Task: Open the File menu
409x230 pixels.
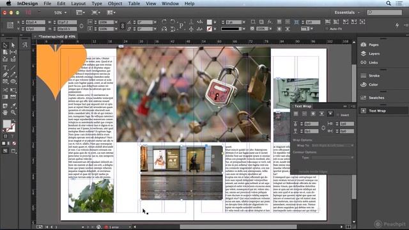Action: [x=47, y=3]
